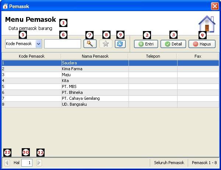Click the Hapus button
221x170 pixels.
point(202,44)
